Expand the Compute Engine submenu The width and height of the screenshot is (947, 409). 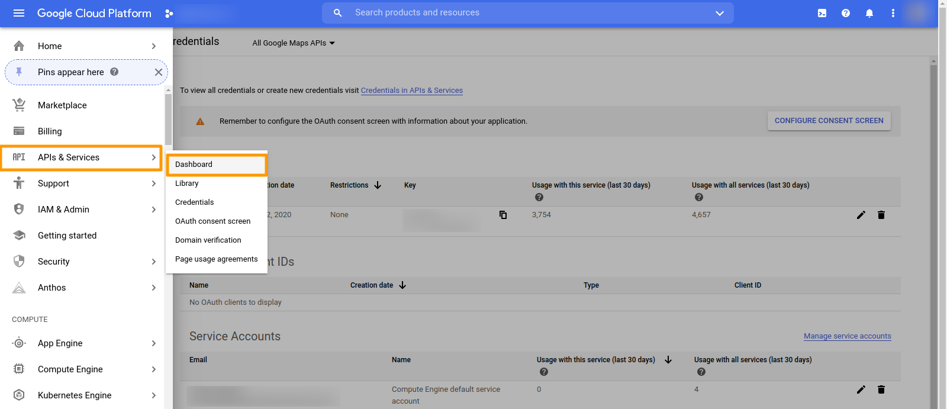(x=153, y=369)
